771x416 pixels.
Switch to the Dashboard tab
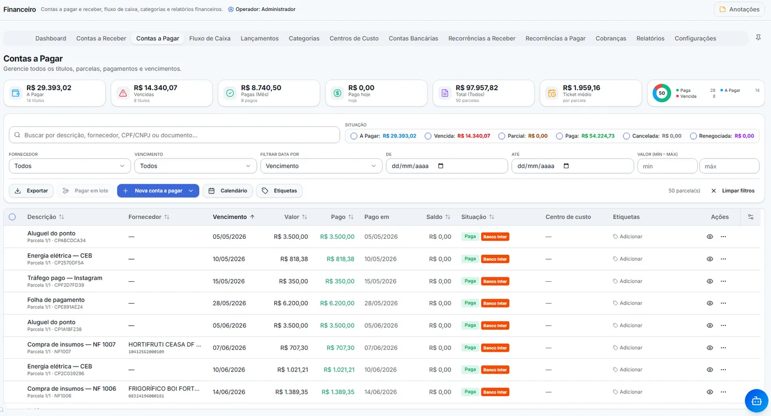tap(51, 39)
